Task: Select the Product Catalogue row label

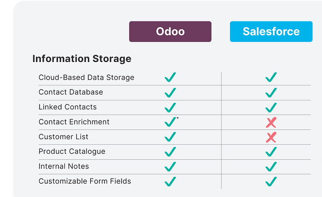Action: 72,152
